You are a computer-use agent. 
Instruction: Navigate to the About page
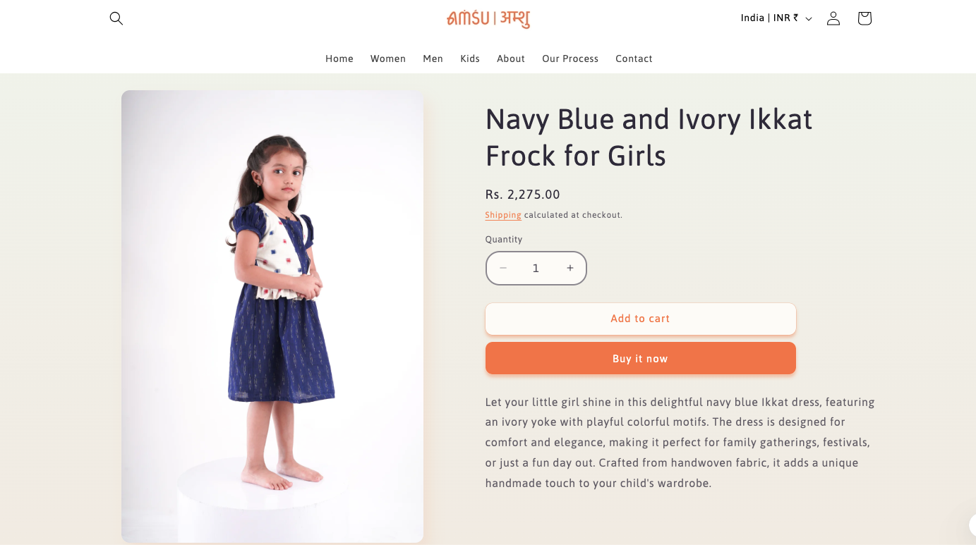511,59
